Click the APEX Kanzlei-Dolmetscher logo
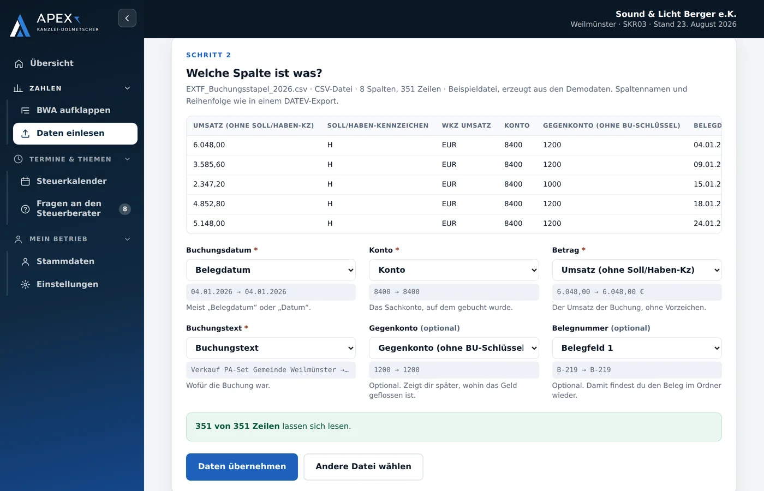764x491 pixels. (55, 25)
